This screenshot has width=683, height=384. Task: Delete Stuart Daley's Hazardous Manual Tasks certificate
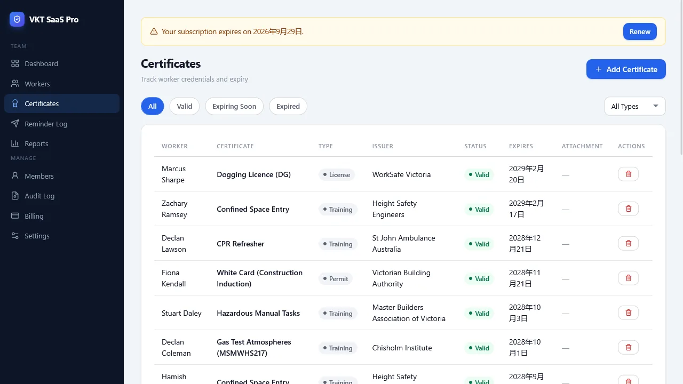(628, 313)
